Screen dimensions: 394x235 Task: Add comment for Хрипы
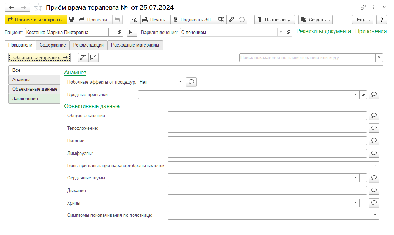pyautogui.click(x=374, y=203)
